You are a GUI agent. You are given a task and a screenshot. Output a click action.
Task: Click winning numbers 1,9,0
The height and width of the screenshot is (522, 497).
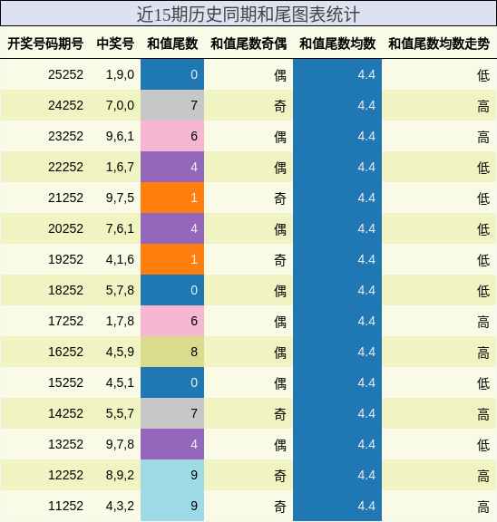120,75
